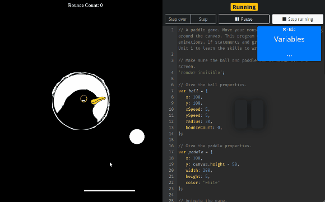
Task: Click line number 24 in gutter
Action: (171, 195)
